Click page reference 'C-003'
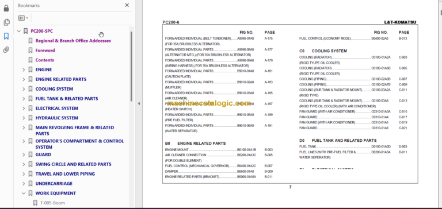Image resolution: width=442 pixels, height=209 pixels. [x=403, y=57]
